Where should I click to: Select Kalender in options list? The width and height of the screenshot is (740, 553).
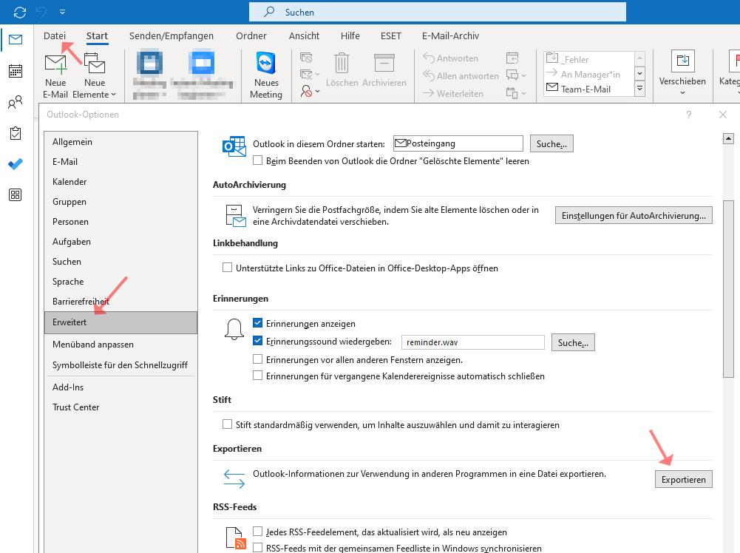[120, 182]
